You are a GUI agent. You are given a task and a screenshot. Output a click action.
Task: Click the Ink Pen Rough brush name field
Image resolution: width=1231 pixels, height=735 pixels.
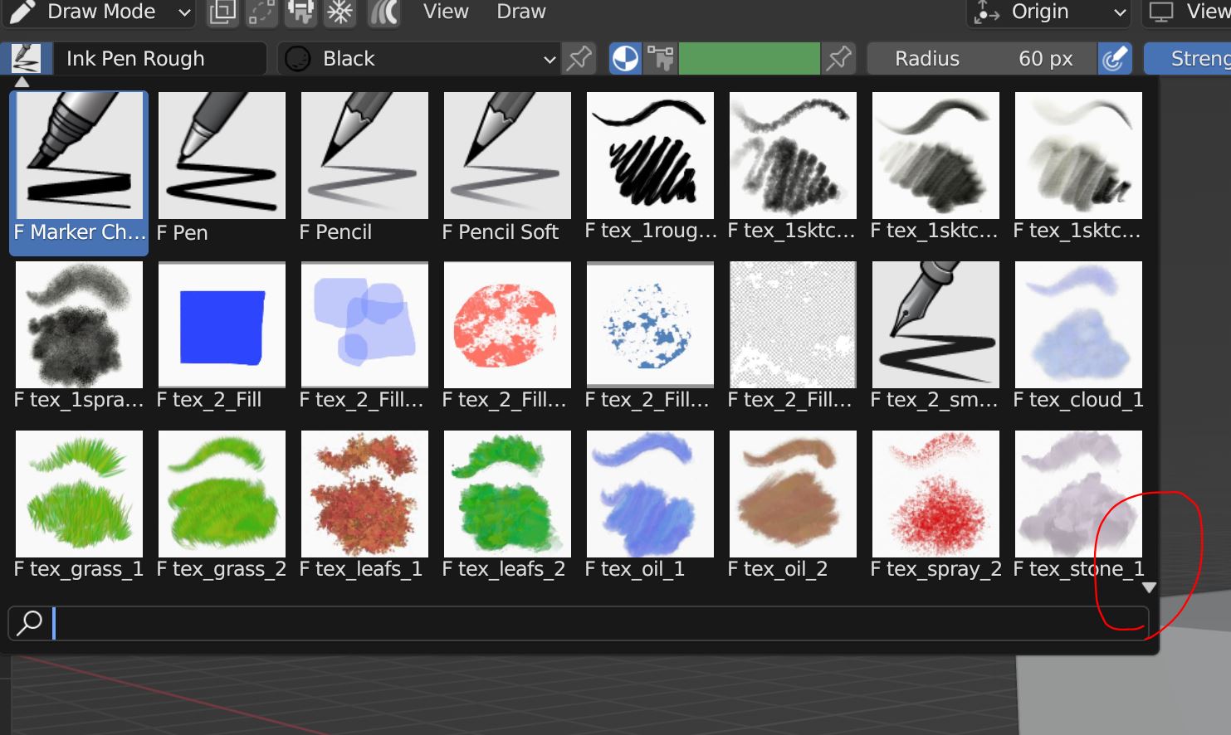pos(159,59)
